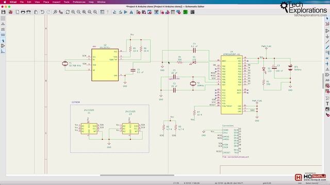Click the Rotate counterclockwise icon
This screenshot has height=185, width=330.
click(114, 12)
